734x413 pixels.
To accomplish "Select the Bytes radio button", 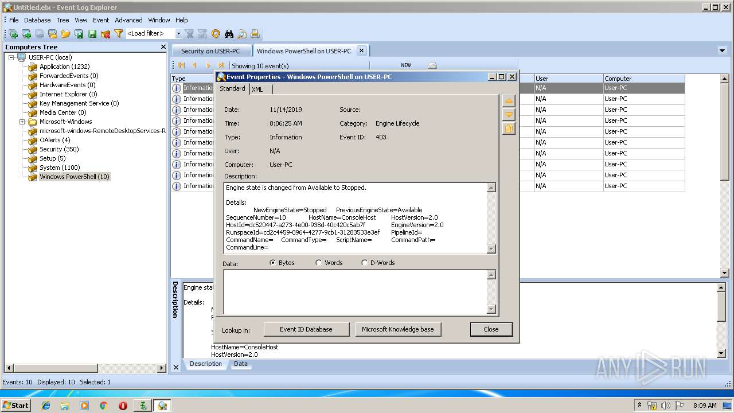I will click(273, 263).
